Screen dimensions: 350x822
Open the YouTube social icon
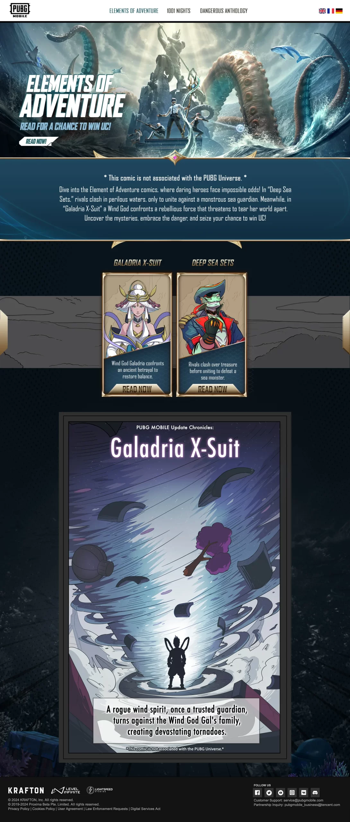coord(281,792)
